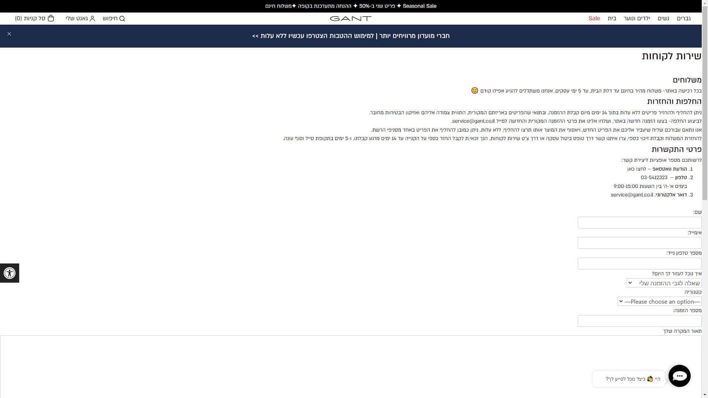Expand the 'how can we help' dropdown

click(664, 283)
